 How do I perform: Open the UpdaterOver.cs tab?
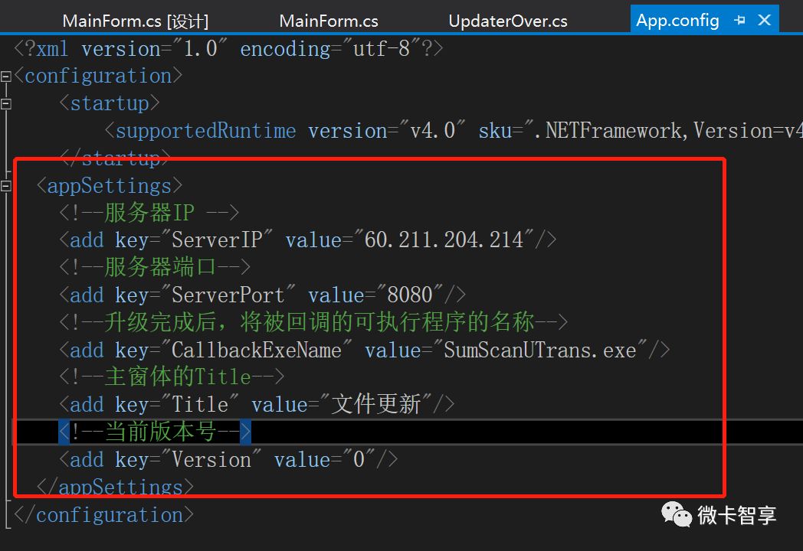coord(508,21)
